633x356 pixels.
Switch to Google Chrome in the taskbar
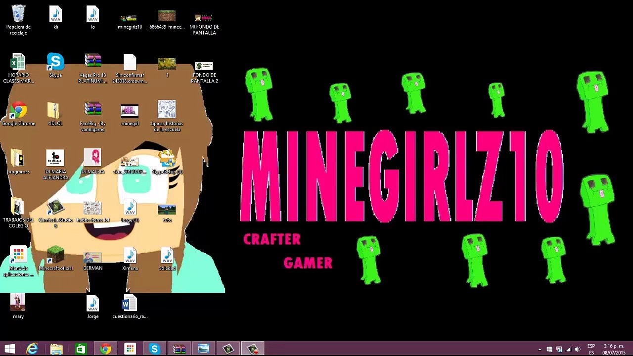point(105,349)
